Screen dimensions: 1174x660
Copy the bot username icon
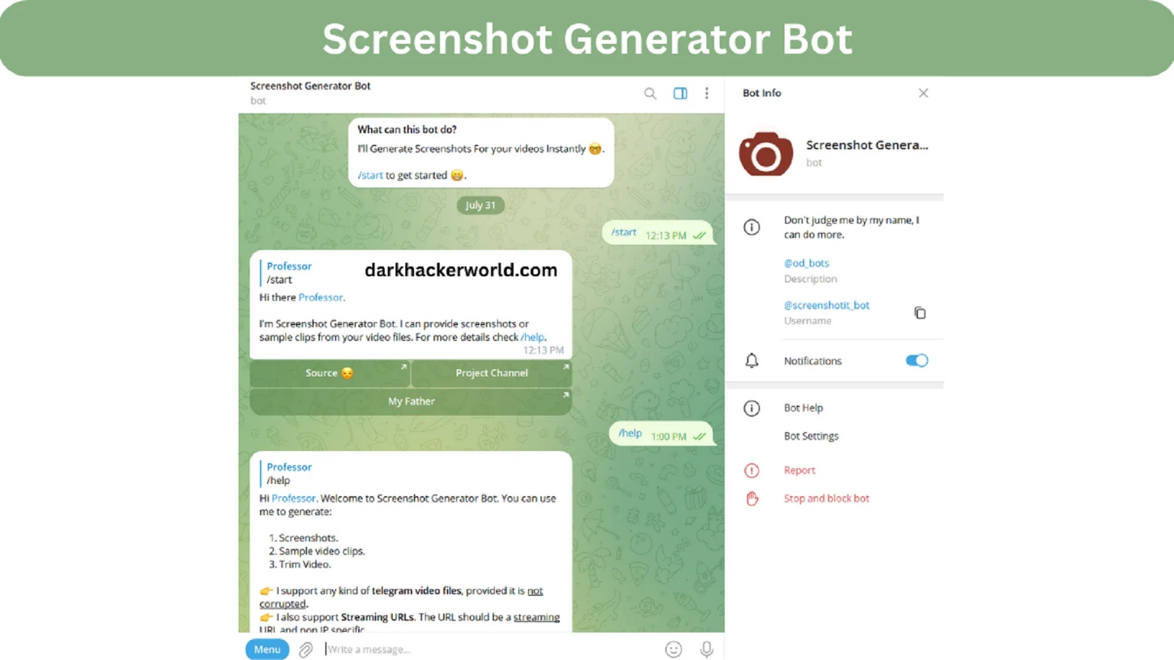pos(920,313)
